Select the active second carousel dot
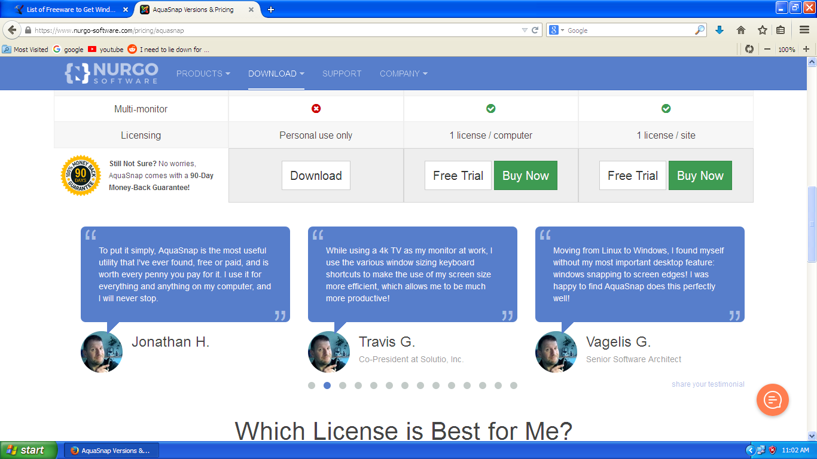The image size is (817, 459). point(327,385)
